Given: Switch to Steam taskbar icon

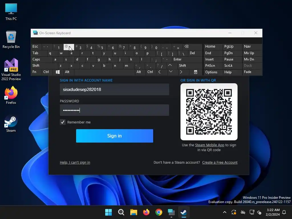Looking at the screenshot, I should [x=184, y=212].
